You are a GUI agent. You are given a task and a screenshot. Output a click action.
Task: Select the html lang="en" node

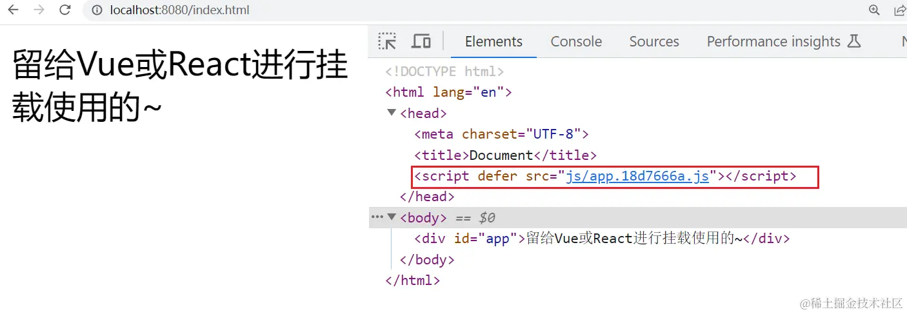[448, 92]
